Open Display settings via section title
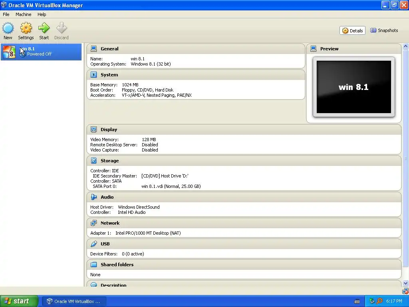 coord(109,129)
